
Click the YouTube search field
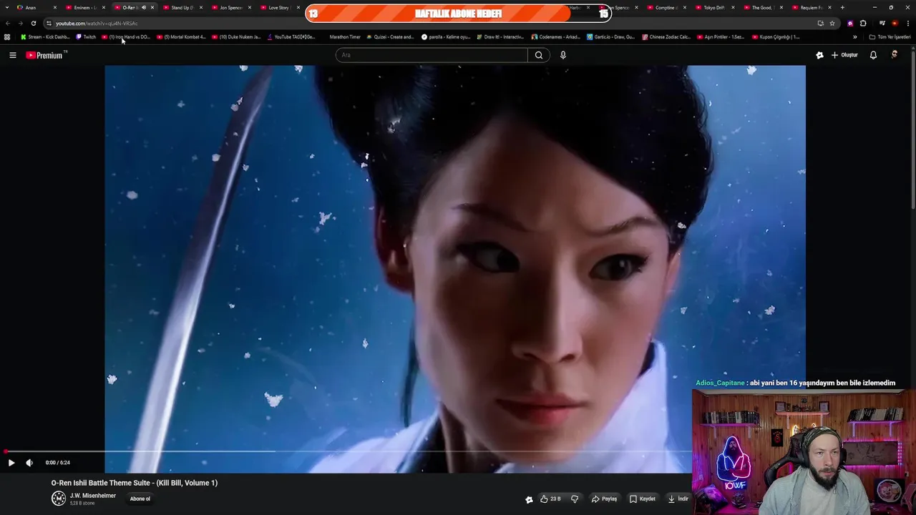432,55
